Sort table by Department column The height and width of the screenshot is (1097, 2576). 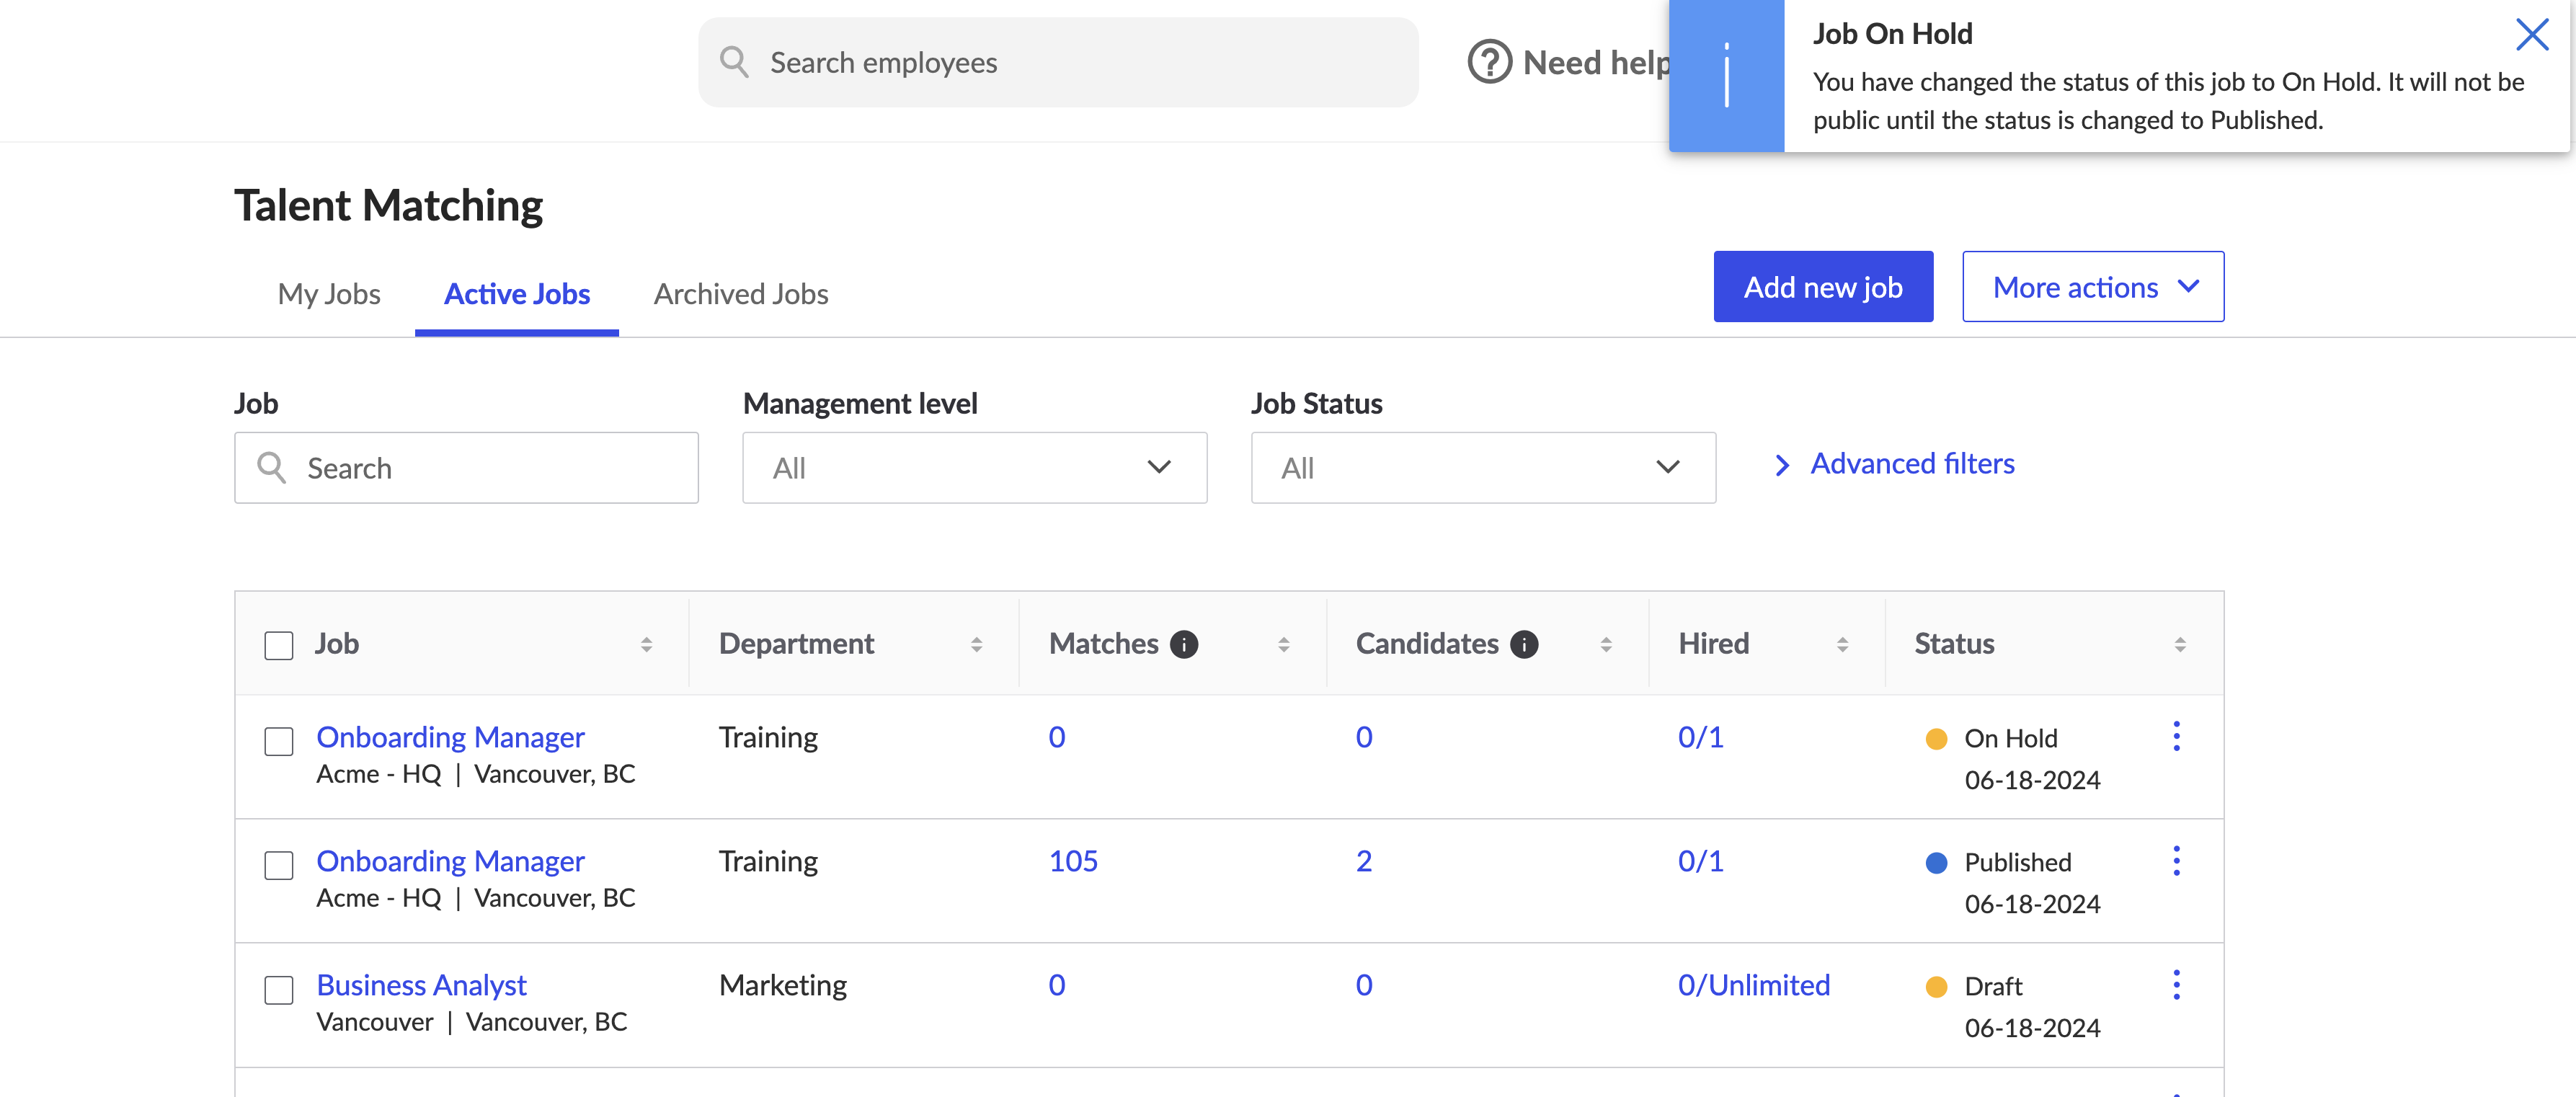[977, 645]
